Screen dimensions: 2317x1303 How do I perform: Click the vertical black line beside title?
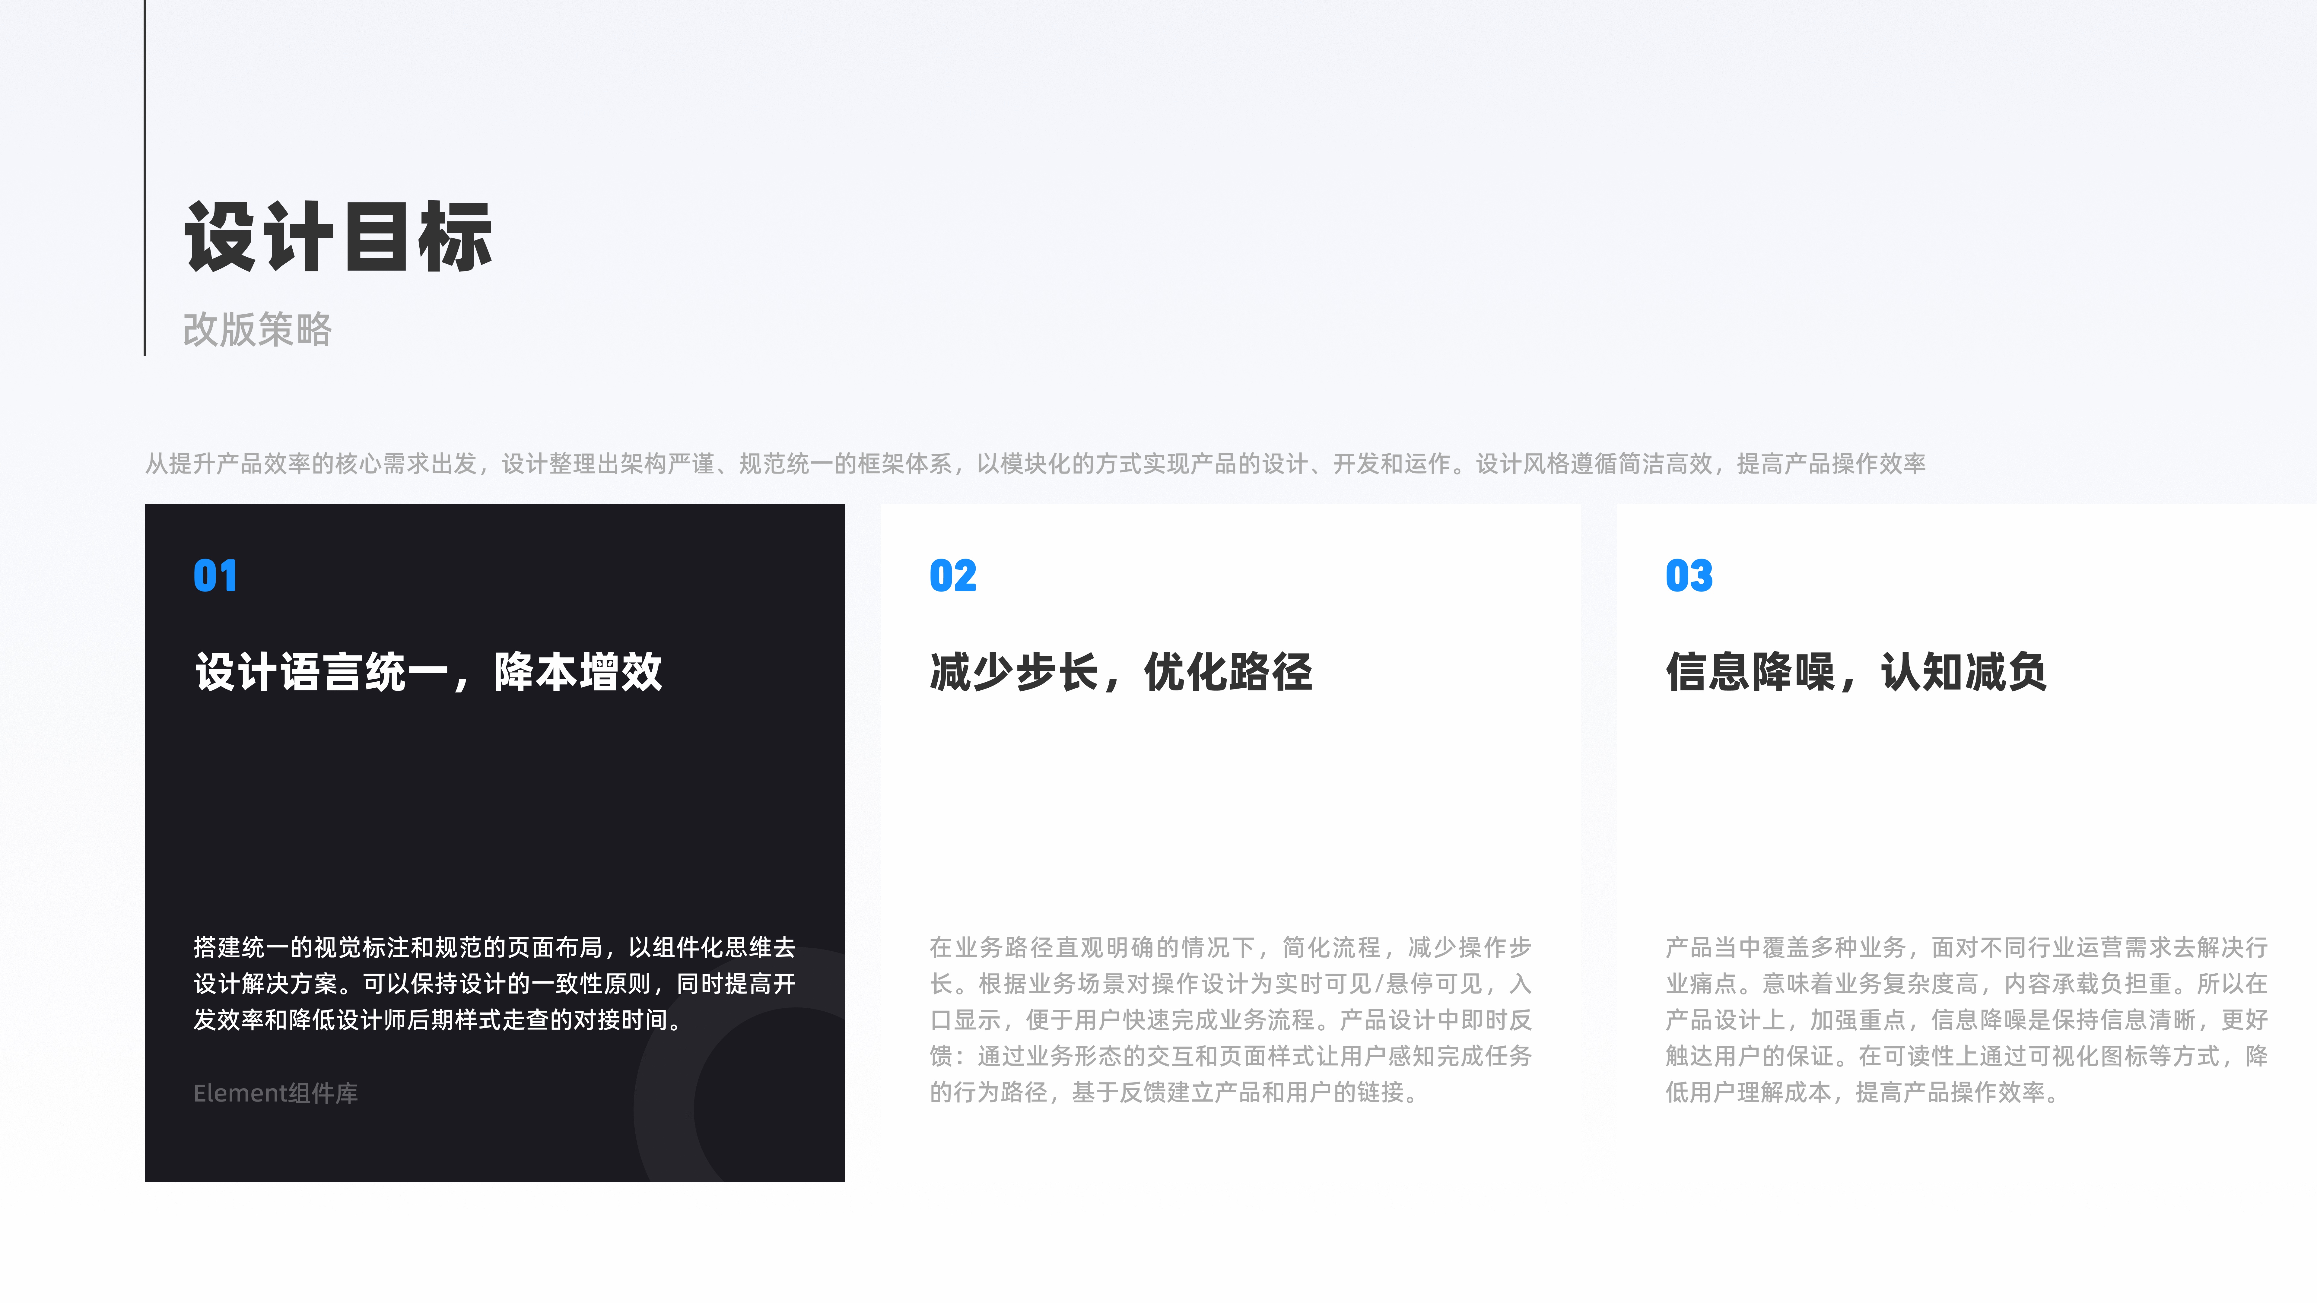pyautogui.click(x=145, y=180)
